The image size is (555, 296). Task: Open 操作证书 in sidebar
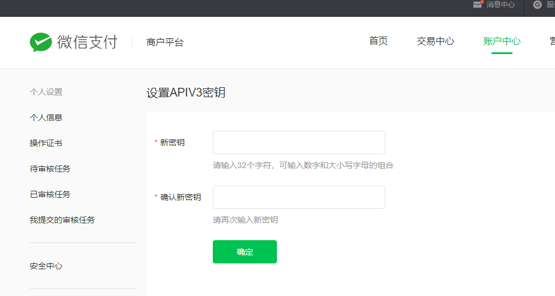click(46, 143)
